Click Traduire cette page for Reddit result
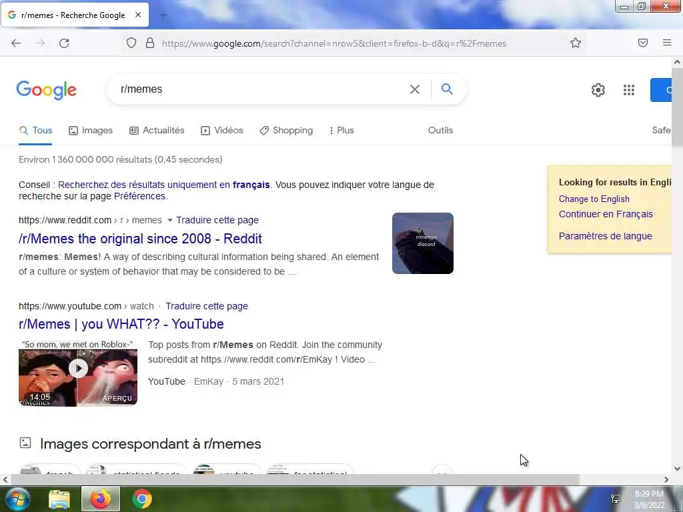 [217, 220]
